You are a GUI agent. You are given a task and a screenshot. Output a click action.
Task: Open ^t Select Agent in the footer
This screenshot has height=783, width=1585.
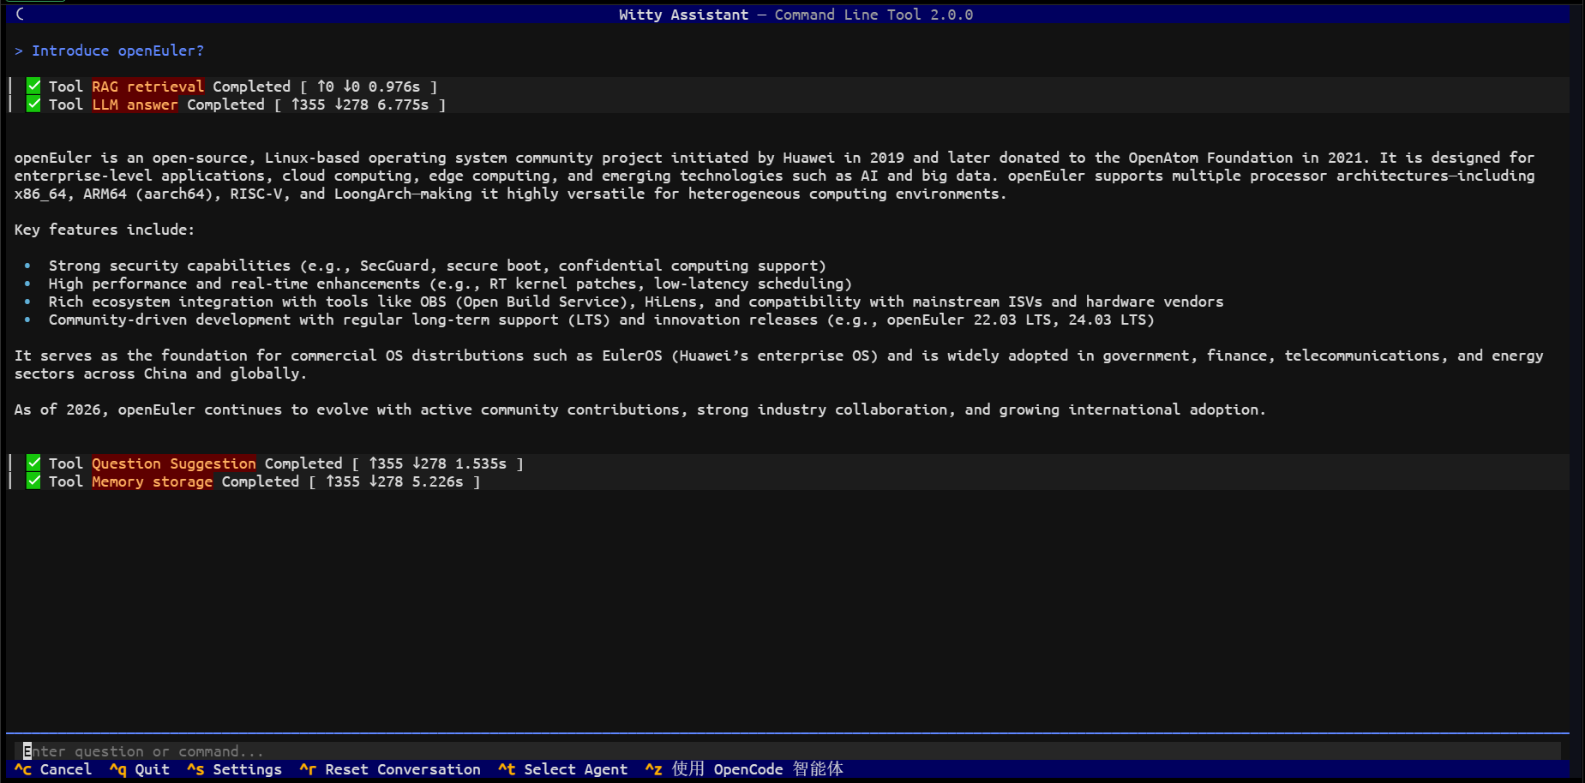point(563,769)
